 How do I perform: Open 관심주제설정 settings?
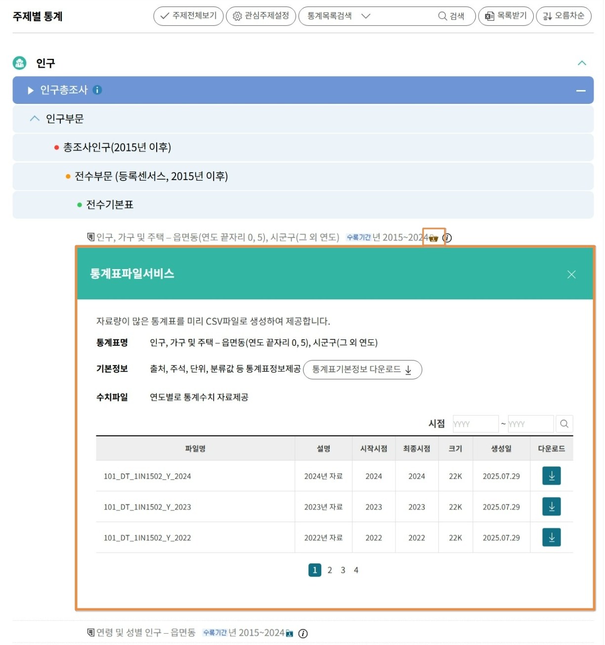(260, 16)
